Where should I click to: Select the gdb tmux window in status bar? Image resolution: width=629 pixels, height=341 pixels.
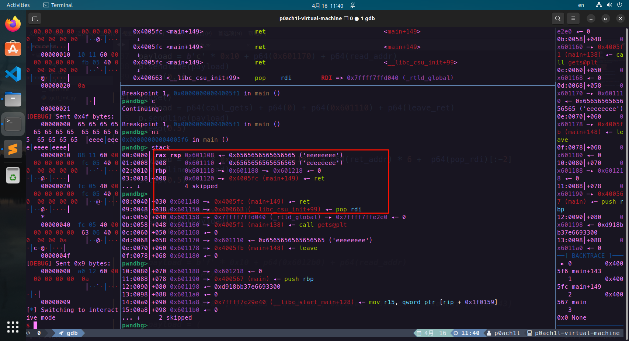click(69, 333)
